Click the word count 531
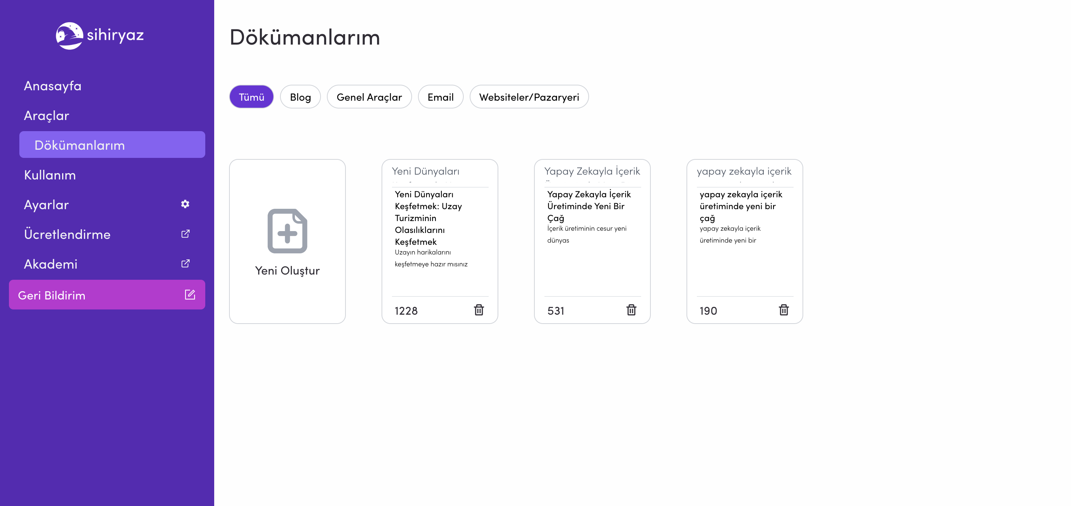The image size is (1071, 506). click(x=556, y=311)
